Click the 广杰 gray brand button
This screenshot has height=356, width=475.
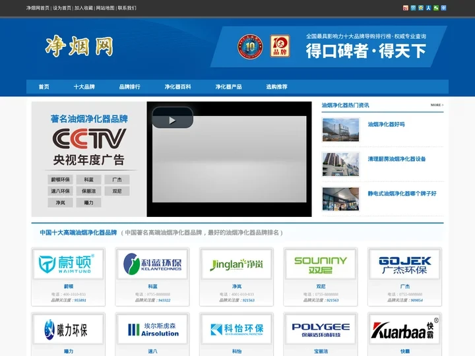point(117,179)
